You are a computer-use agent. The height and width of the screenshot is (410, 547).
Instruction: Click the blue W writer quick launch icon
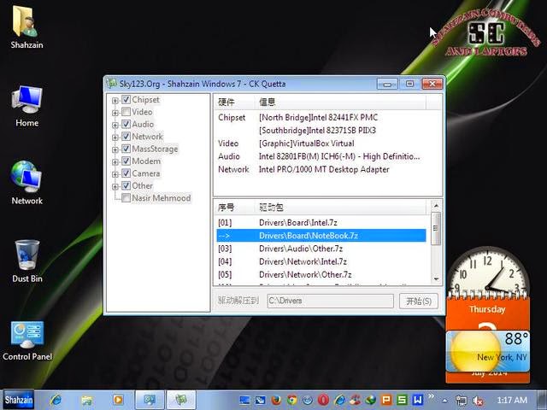(x=418, y=400)
